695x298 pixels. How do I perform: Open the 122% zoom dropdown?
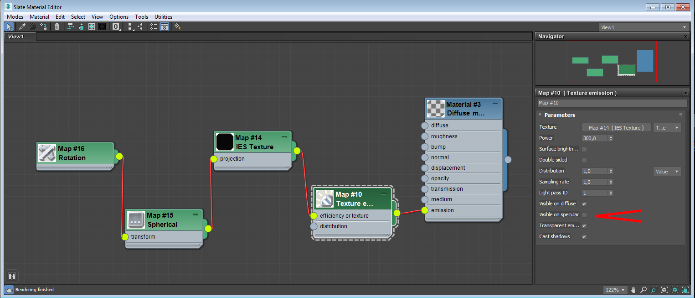[615, 290]
